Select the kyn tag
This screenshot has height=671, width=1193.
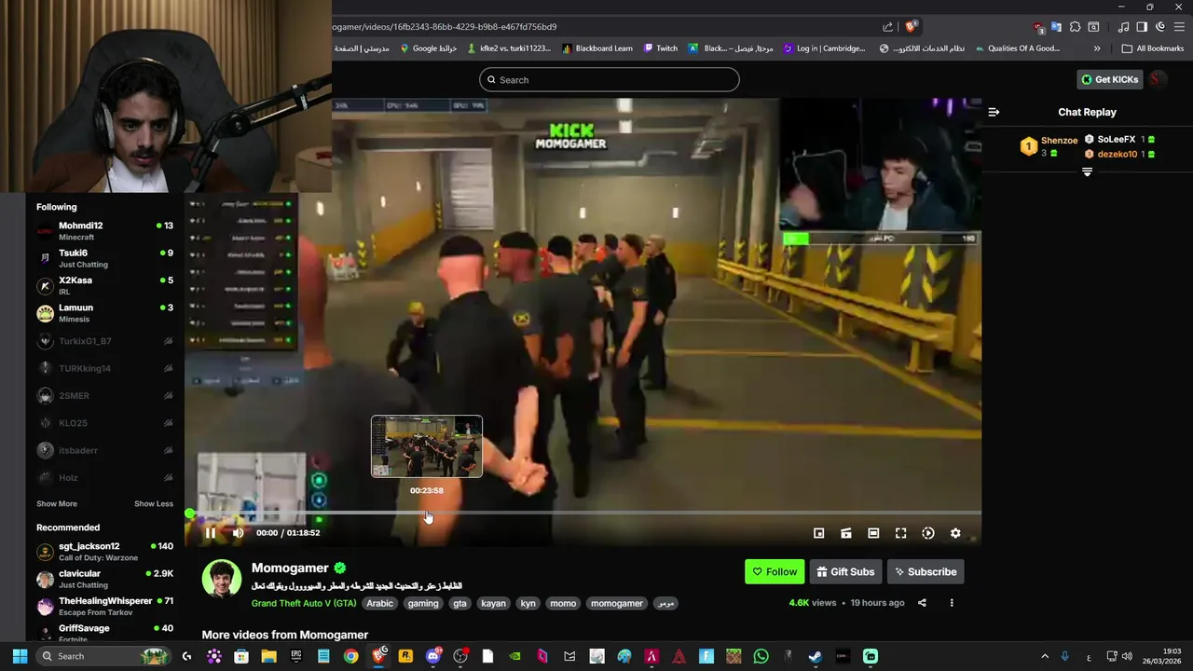(528, 603)
